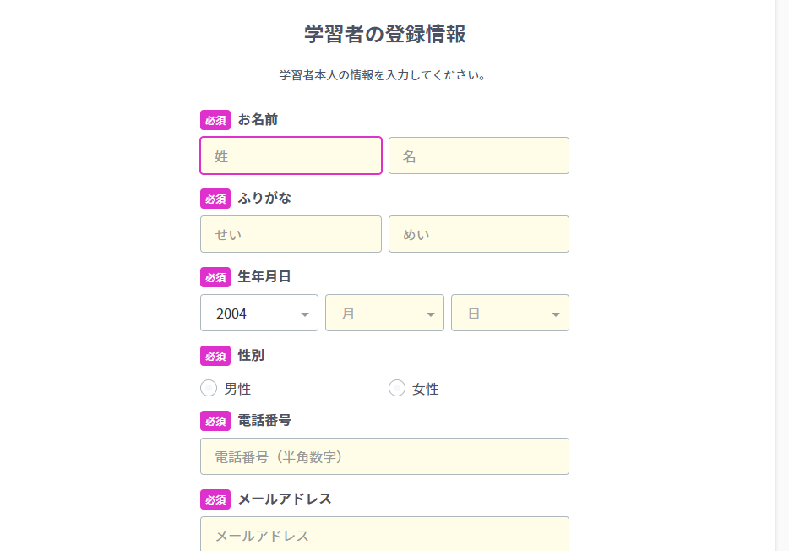Expand the 月 month dropdown
789x551 pixels.
tap(384, 313)
